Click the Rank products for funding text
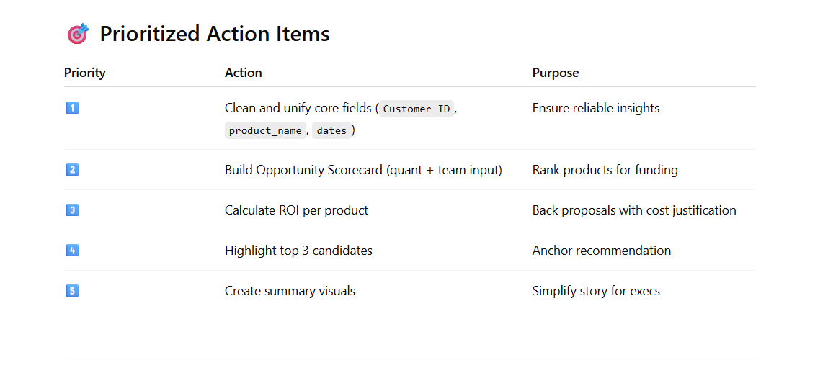 [605, 170]
